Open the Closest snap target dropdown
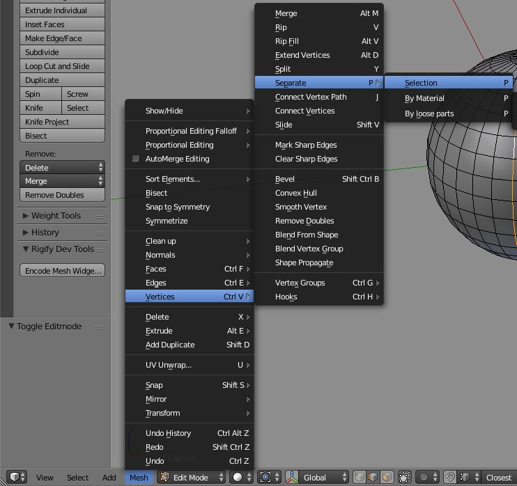 click(x=499, y=477)
